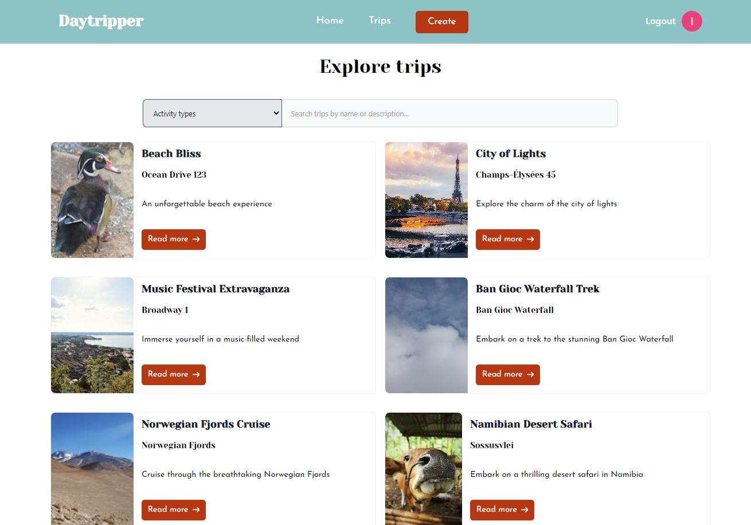The height and width of the screenshot is (525, 751).
Task: Read more about Ban Gioc Waterfall Trek
Action: click(507, 374)
